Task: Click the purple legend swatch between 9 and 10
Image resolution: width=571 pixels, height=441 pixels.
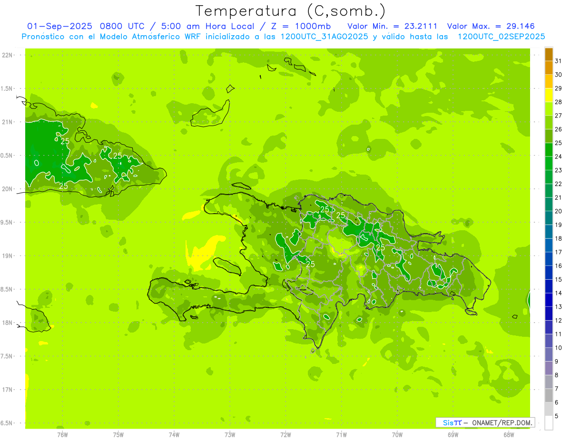Action: pos(549,355)
